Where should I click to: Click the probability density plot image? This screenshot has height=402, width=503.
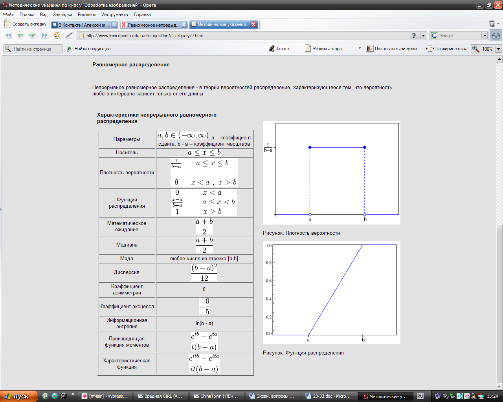(332, 173)
